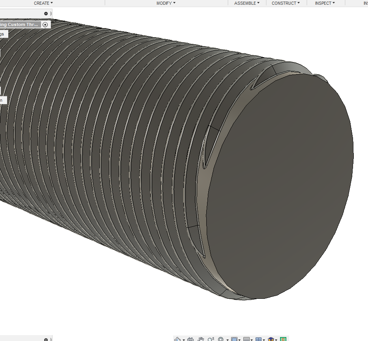
Task: Select the Orbit tool in the navigation bar
Action: pyautogui.click(x=177, y=339)
